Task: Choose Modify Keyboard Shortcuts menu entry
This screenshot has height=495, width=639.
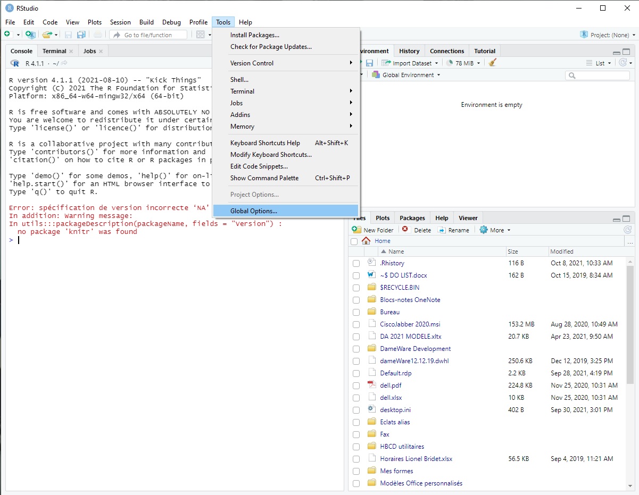Action: point(286,155)
